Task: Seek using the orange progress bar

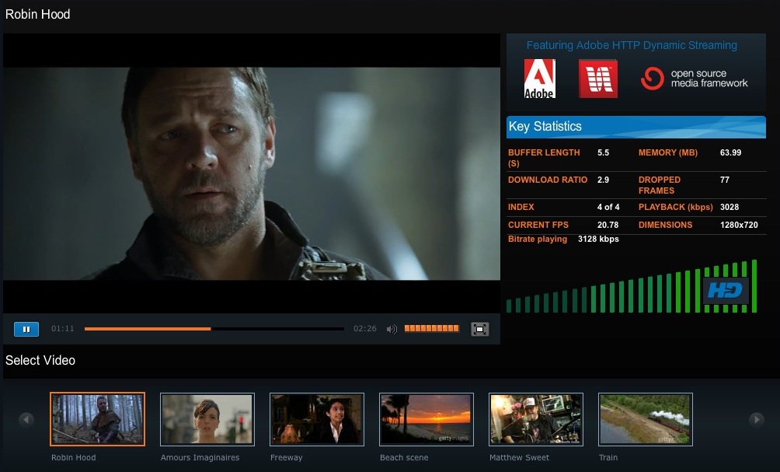Action: [214, 329]
